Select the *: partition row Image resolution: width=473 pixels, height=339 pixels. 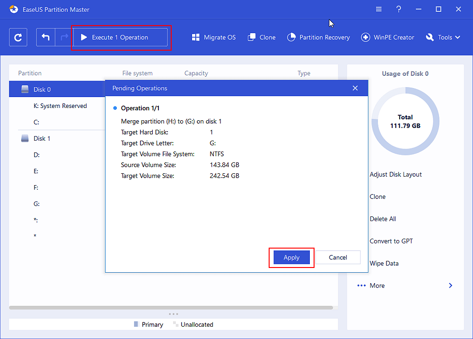click(35, 220)
